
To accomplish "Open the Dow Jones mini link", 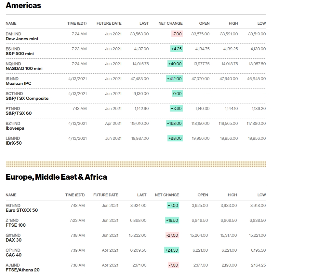I will pyautogui.click(x=22, y=39).
